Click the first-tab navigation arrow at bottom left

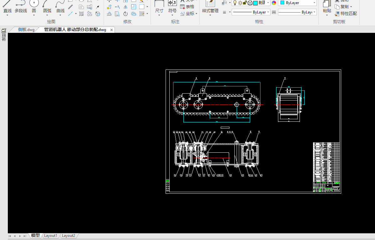10,236
